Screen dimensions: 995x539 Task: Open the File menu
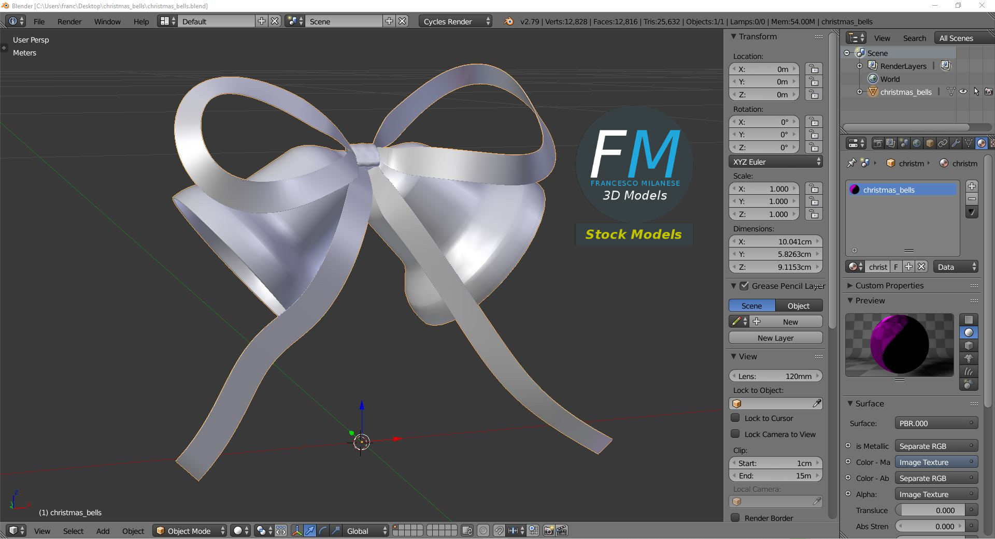pyautogui.click(x=39, y=21)
